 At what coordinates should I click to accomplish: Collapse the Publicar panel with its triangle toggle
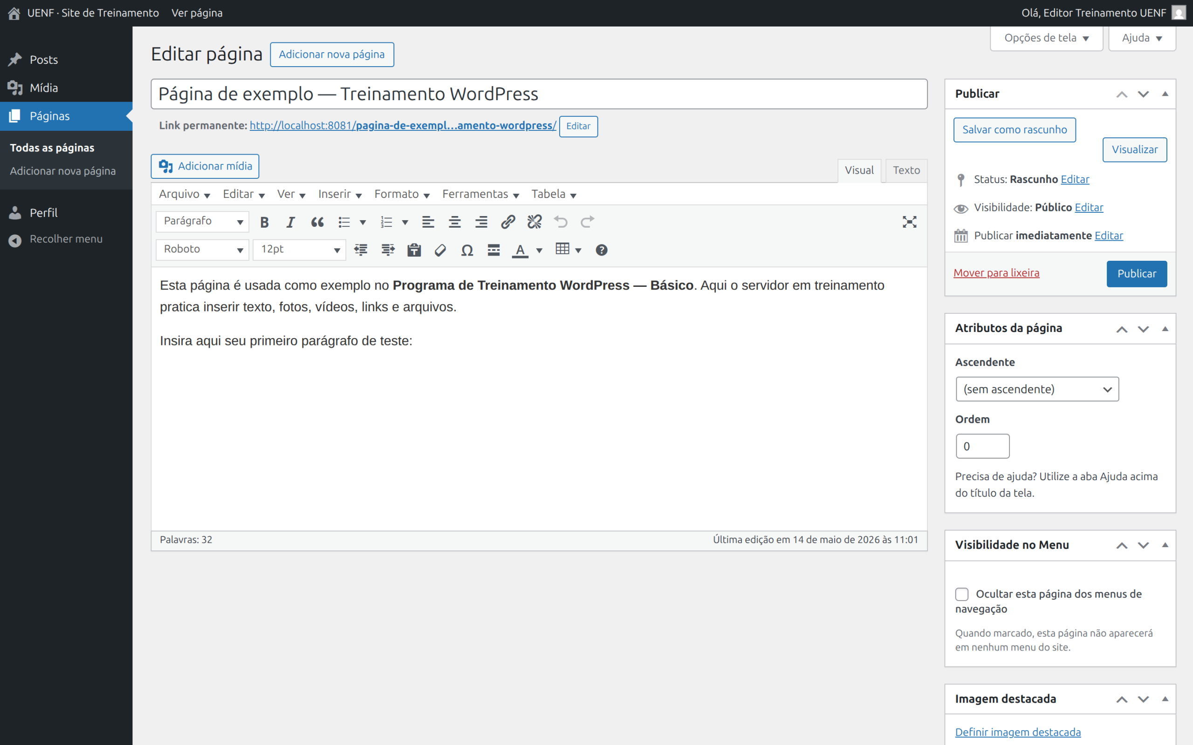point(1165,94)
